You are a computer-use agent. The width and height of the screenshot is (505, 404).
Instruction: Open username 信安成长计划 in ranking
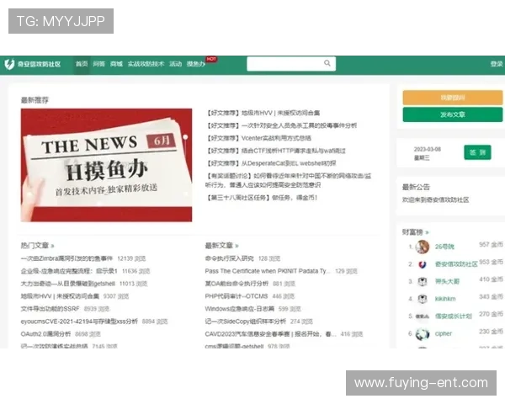click(453, 316)
